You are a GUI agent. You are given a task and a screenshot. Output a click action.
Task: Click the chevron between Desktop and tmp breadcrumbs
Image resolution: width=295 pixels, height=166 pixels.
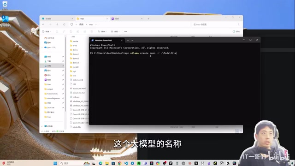pos(86,24)
